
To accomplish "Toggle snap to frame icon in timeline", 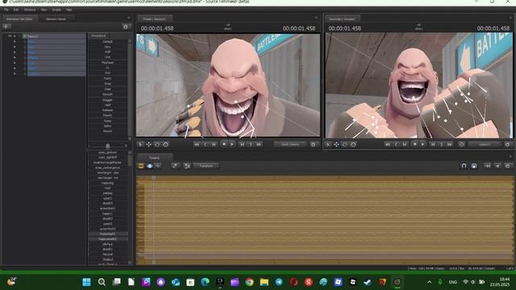I will tap(474, 166).
